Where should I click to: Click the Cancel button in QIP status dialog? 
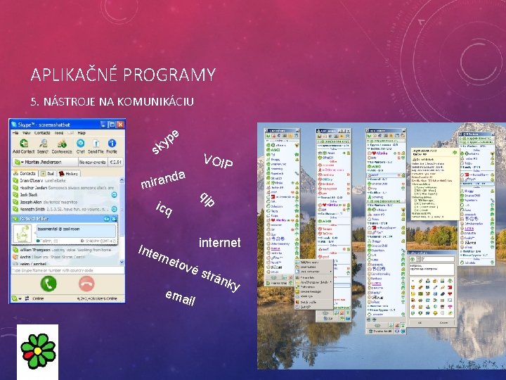point(443,322)
